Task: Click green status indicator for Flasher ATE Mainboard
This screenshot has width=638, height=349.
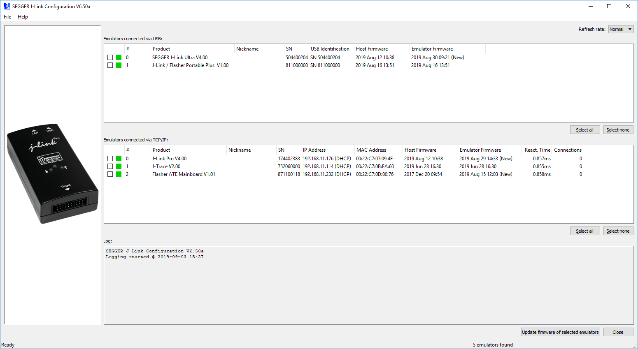Action: click(119, 174)
